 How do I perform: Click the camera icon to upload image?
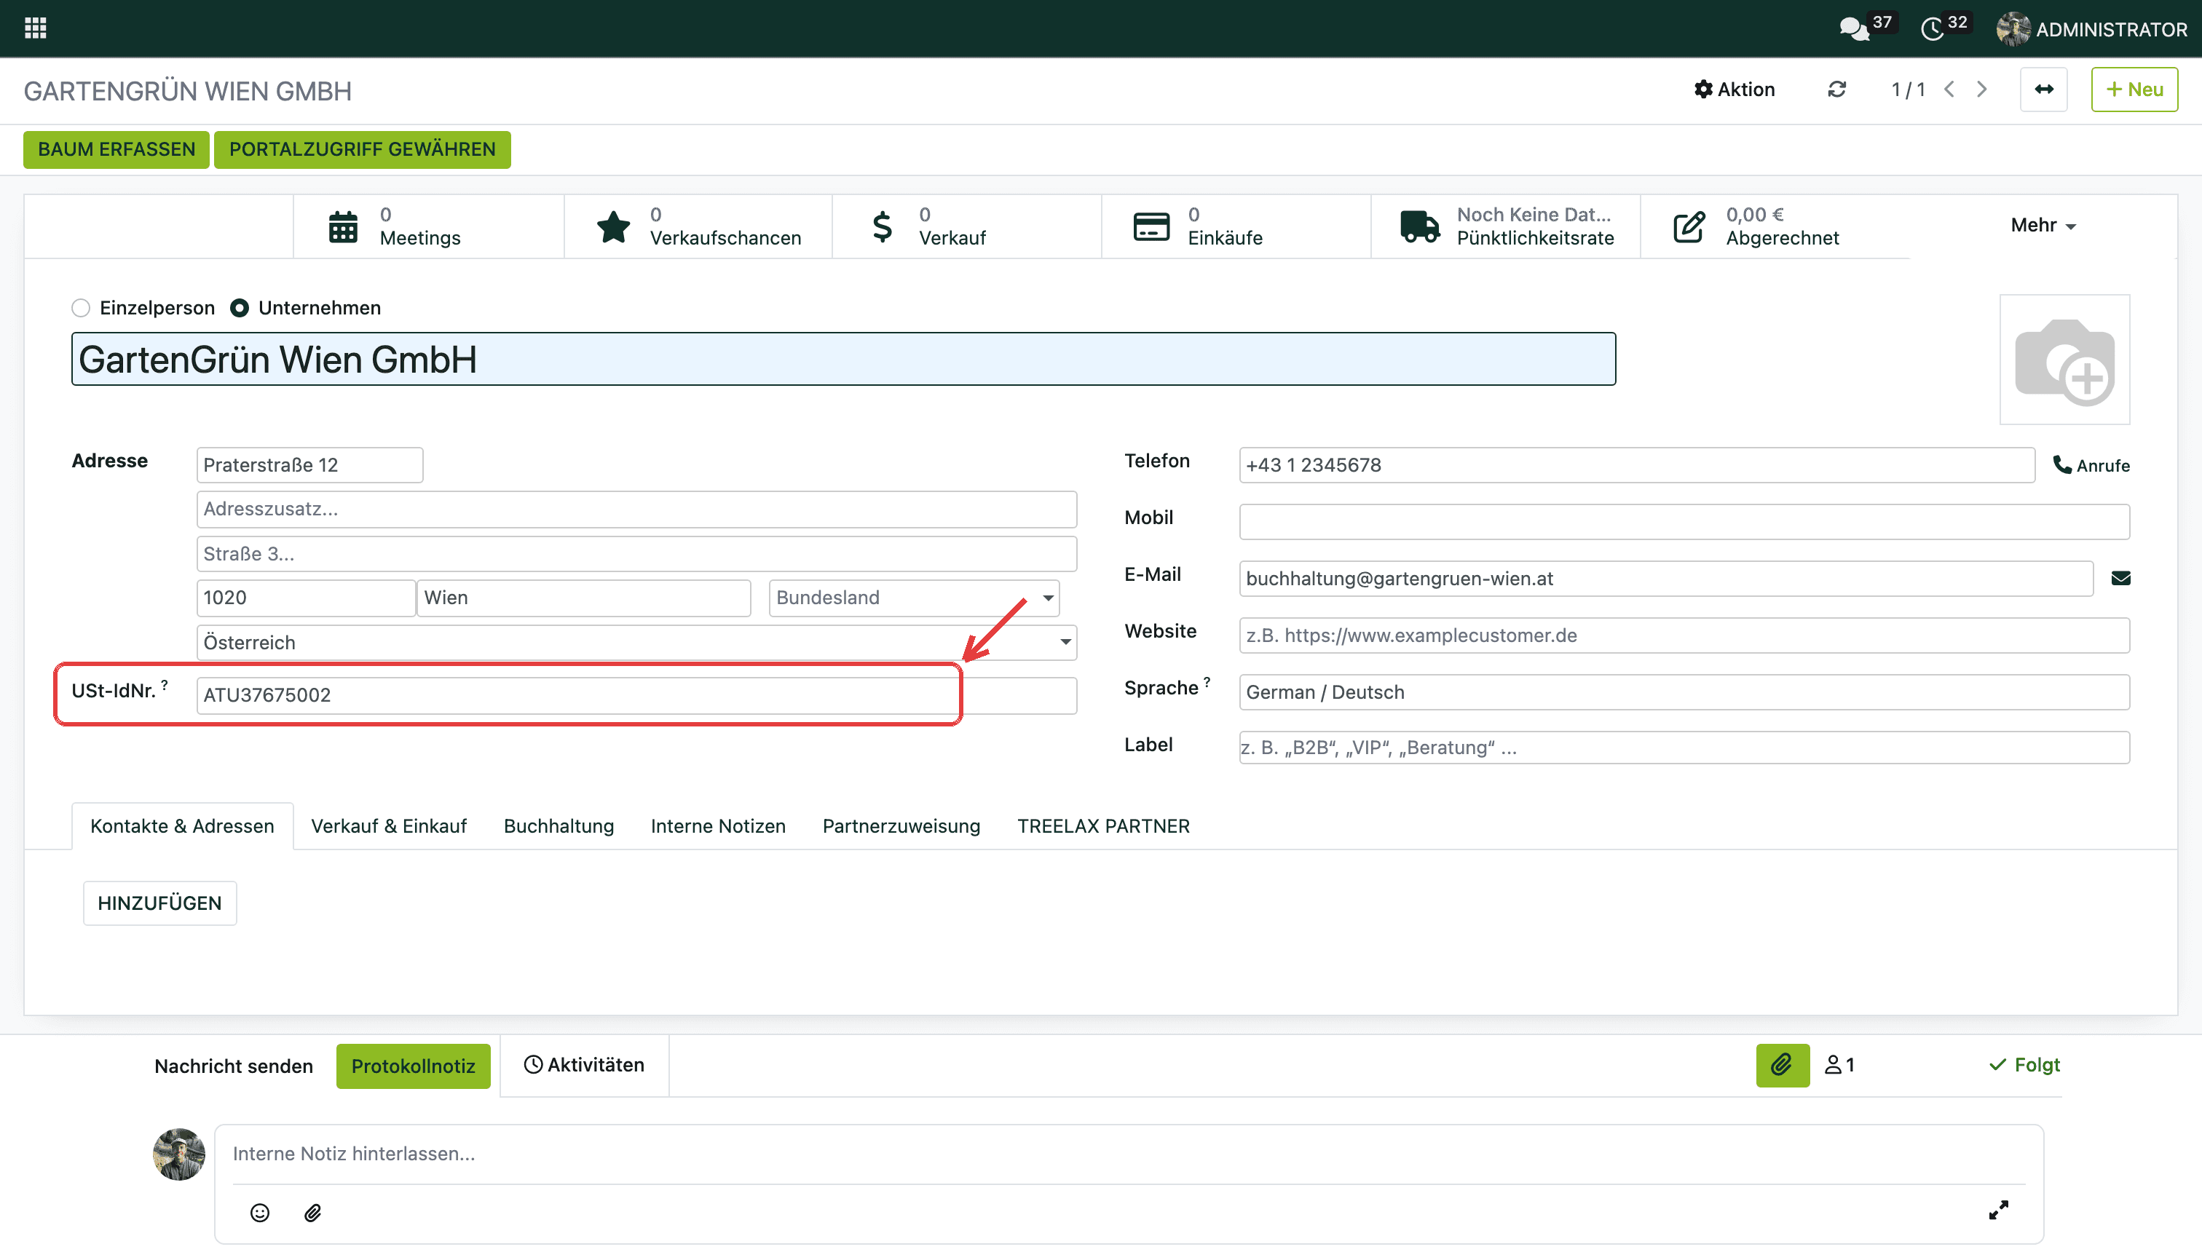pyautogui.click(x=2064, y=360)
